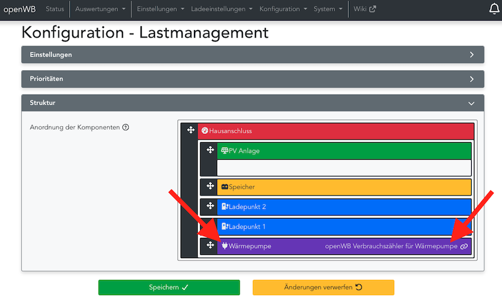
Task: Open the System dropdown menu
Action: point(328,9)
